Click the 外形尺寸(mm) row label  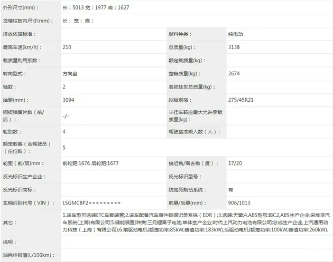[20, 8]
